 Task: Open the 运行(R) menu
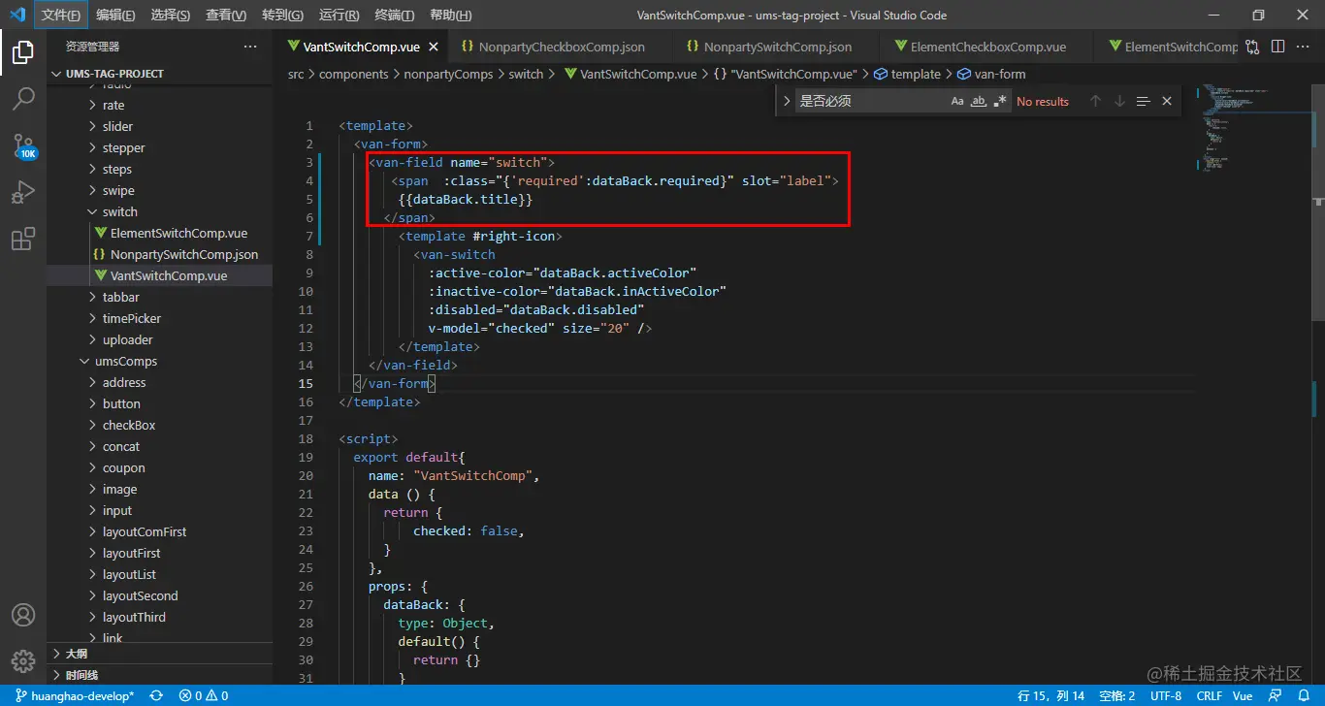click(x=339, y=16)
